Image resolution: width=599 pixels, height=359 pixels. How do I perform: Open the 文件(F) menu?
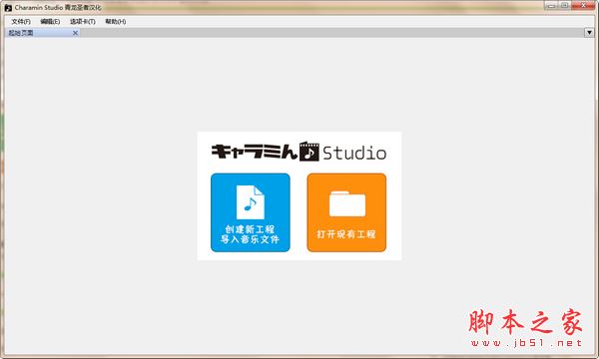point(21,21)
